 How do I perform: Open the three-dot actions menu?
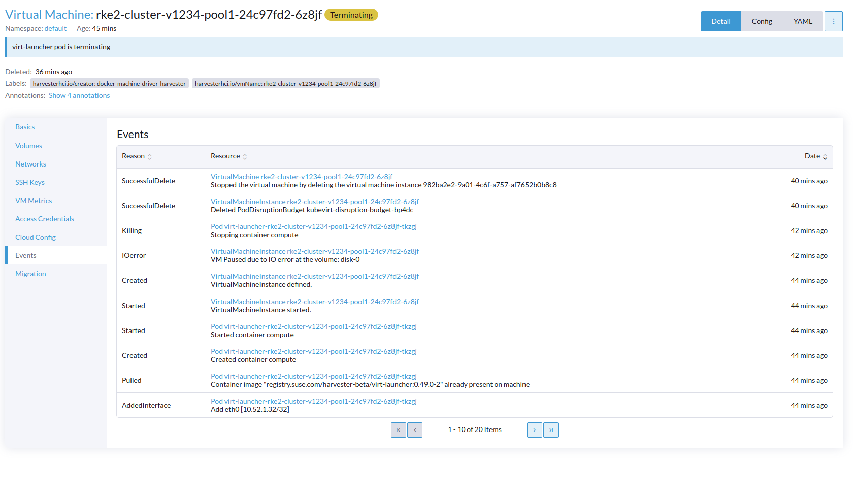(x=833, y=21)
